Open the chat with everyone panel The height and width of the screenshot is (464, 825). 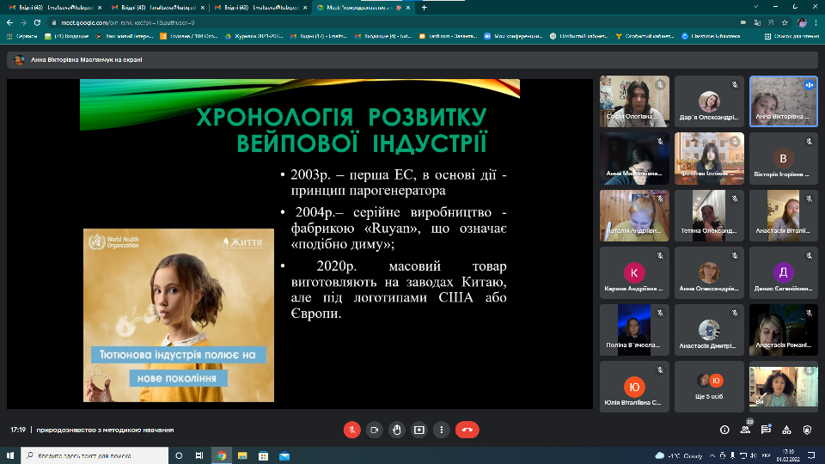point(766,430)
